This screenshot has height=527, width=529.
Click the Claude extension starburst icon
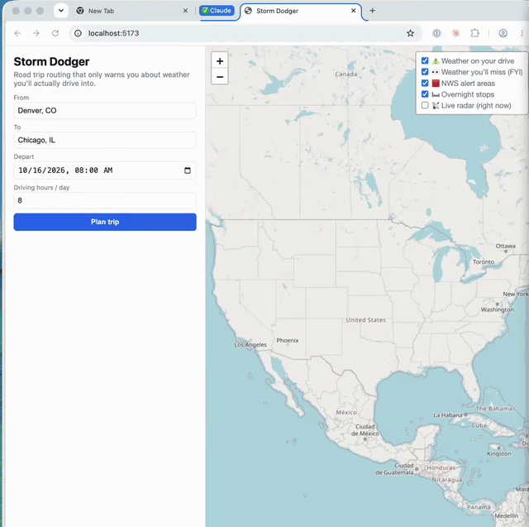click(455, 33)
